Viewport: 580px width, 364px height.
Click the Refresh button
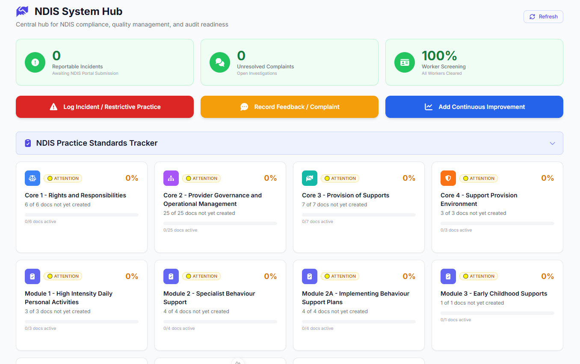point(543,16)
